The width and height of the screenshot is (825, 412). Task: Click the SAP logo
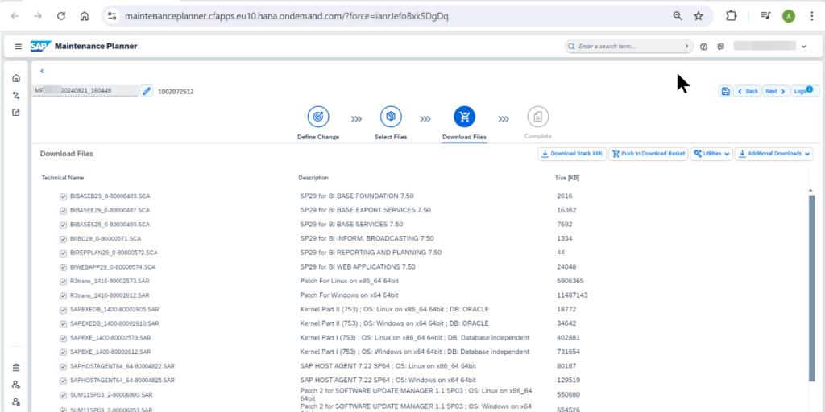[41, 46]
